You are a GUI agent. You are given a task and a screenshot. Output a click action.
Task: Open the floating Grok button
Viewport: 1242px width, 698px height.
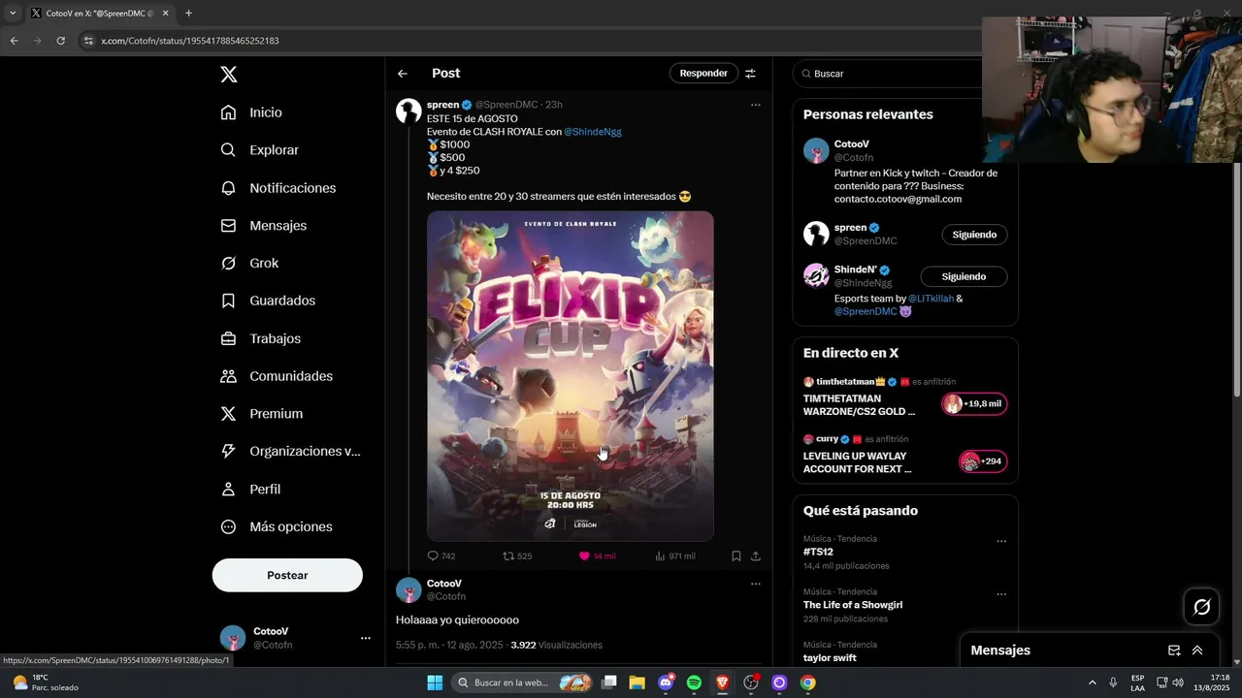[1201, 607]
